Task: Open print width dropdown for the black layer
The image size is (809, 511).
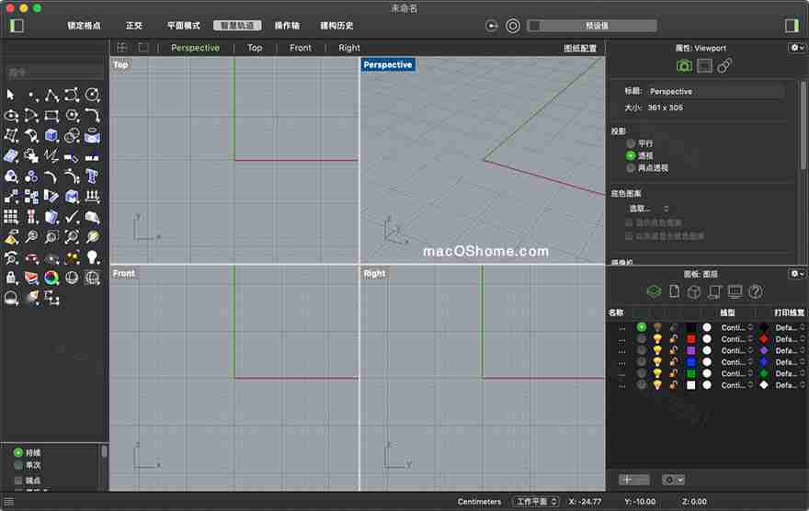Action: 790,327
